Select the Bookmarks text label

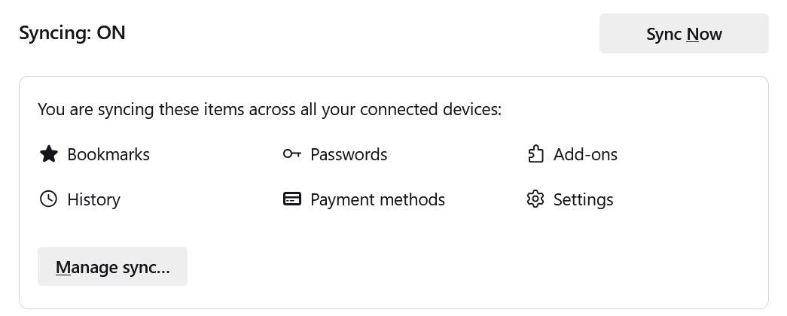pos(108,154)
